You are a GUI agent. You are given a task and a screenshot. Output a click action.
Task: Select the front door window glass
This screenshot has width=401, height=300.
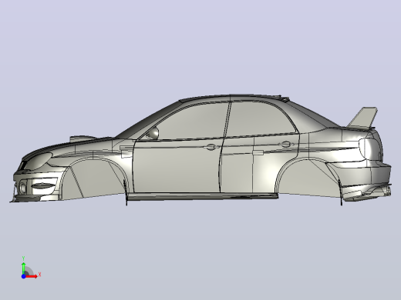(191, 122)
